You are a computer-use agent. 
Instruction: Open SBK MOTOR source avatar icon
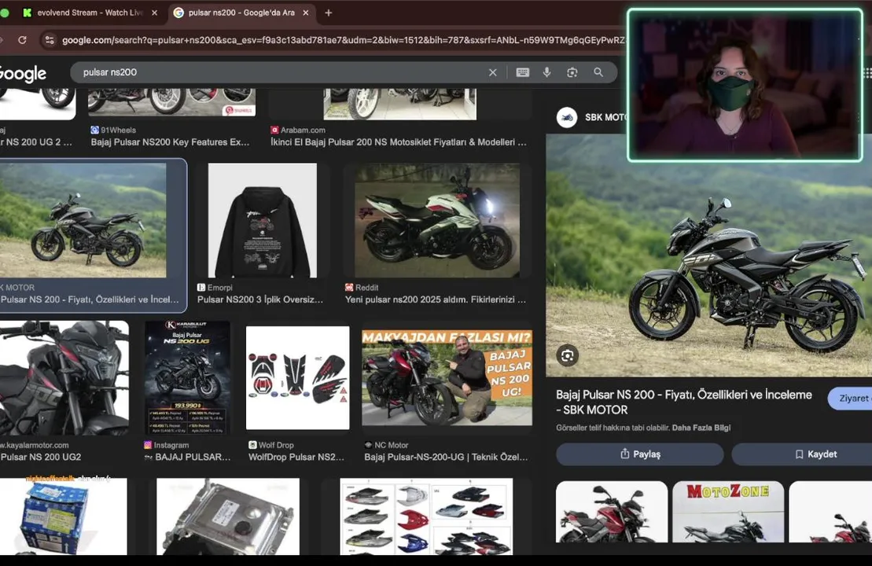point(567,117)
